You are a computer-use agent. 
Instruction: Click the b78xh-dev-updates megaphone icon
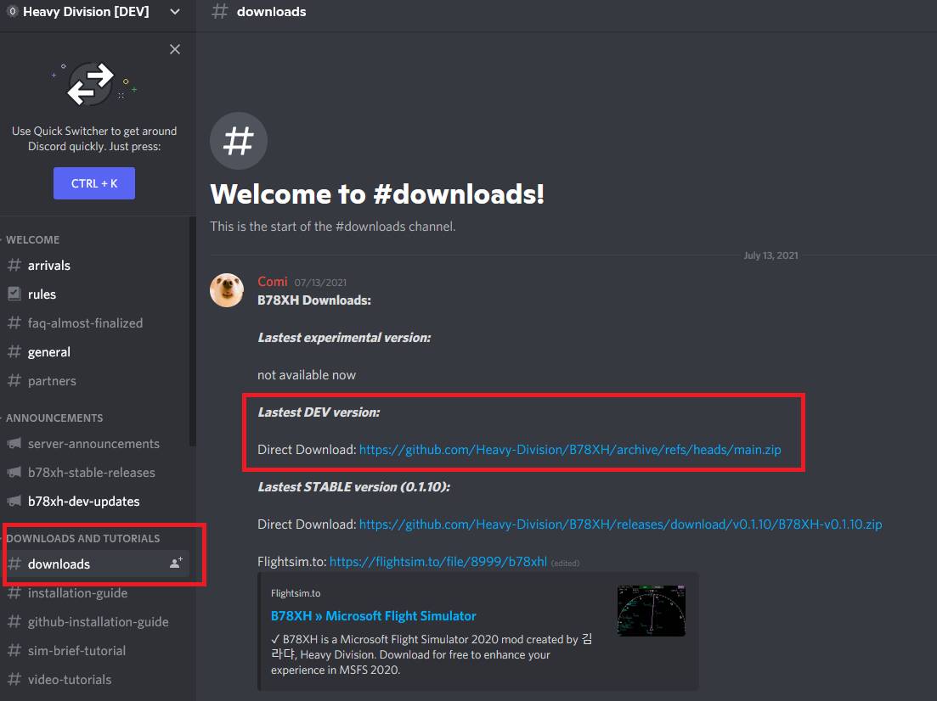click(x=14, y=502)
